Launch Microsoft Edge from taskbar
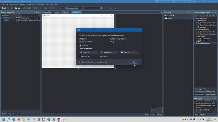Image resolution: width=218 pixels, height=122 pixels. pos(14,119)
